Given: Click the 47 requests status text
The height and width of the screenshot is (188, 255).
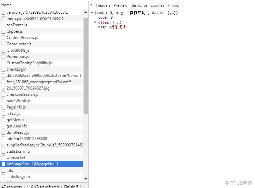Looking at the screenshot, I should 12,187.
